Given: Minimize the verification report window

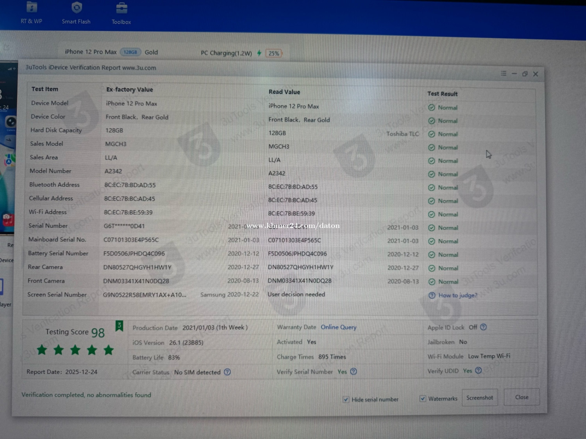Looking at the screenshot, I should point(514,74).
